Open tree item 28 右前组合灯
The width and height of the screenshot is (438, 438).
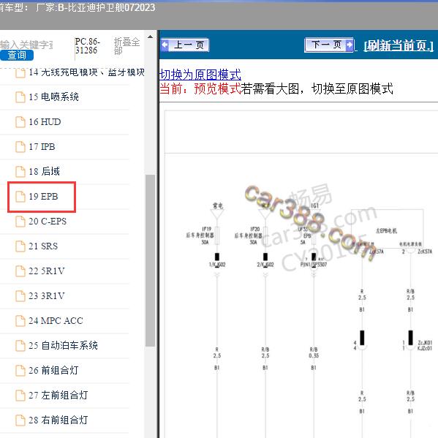pos(58,420)
